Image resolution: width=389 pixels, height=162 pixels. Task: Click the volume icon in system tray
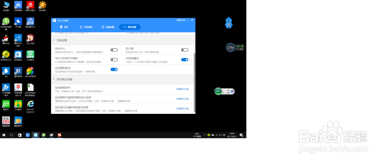[221, 135]
